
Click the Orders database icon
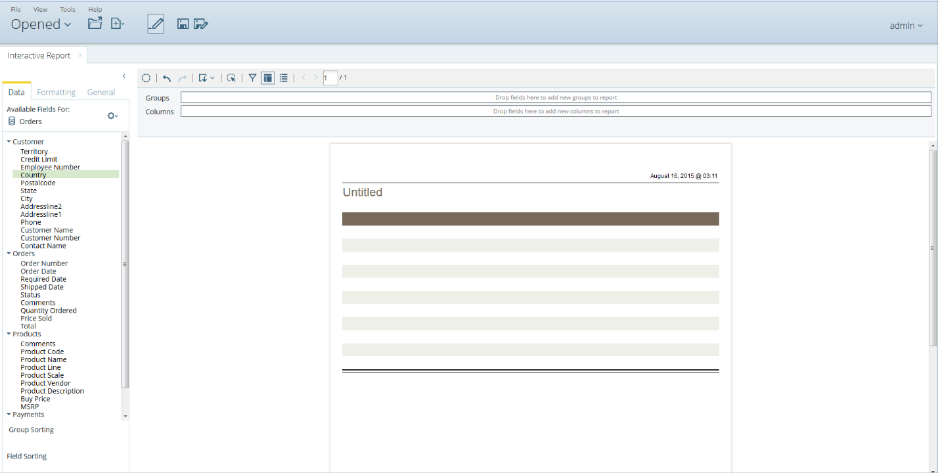click(x=12, y=122)
